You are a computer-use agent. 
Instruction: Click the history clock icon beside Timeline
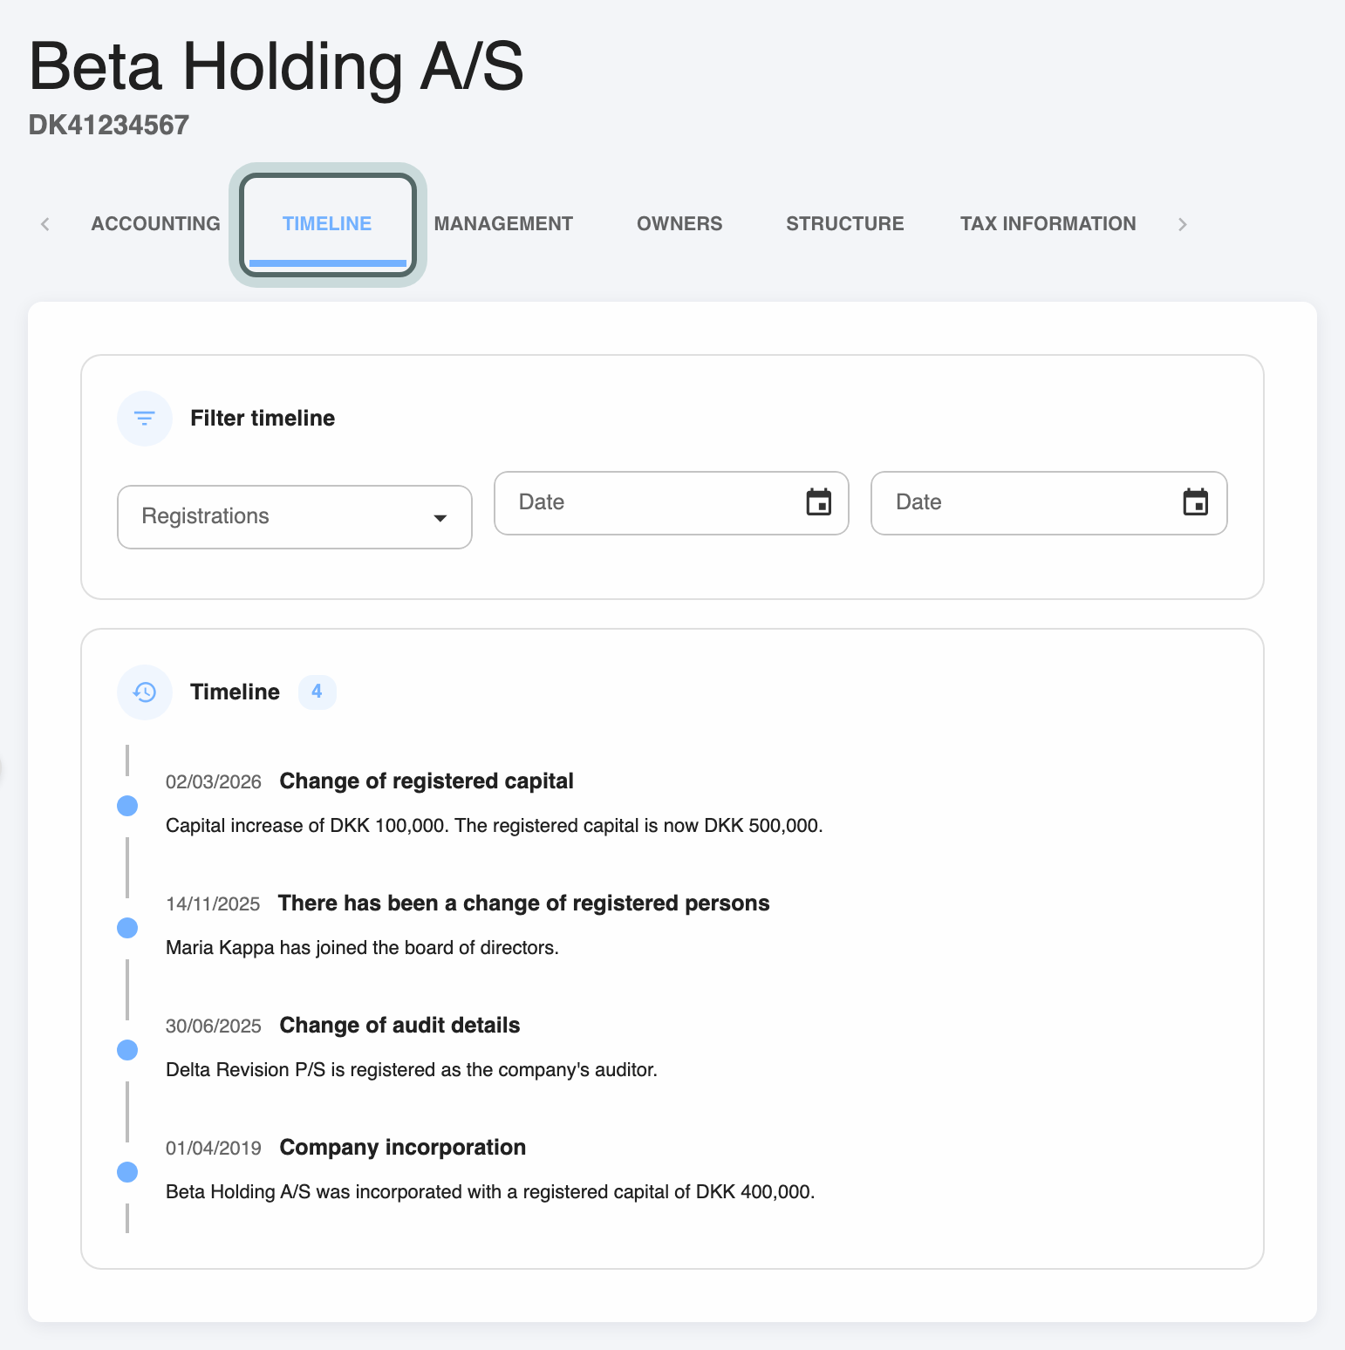pyautogui.click(x=145, y=692)
